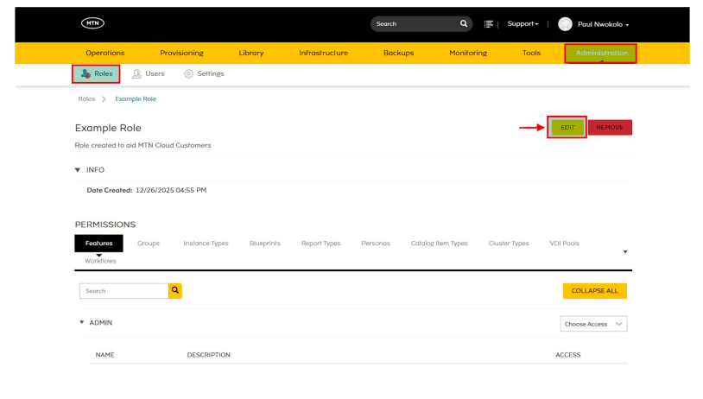Select the Features permissions tab
703x399 pixels.
[x=98, y=243]
